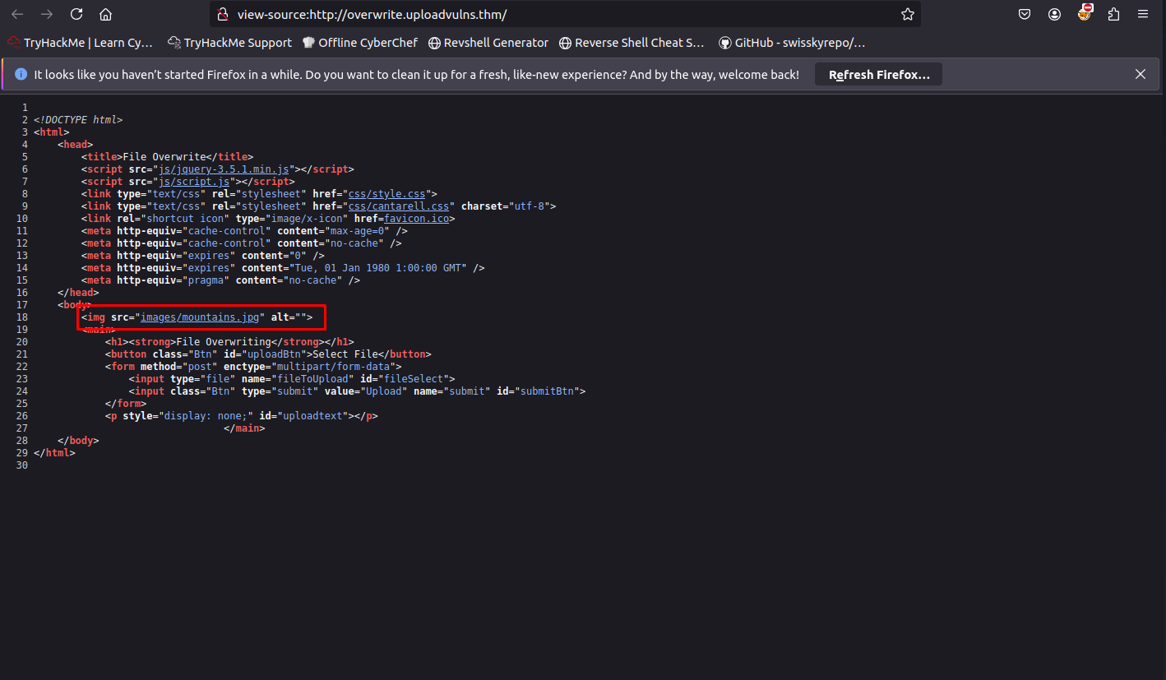Screen dimensions: 1166x680
Task: Click the browser Forward arrow
Action: tap(47, 14)
